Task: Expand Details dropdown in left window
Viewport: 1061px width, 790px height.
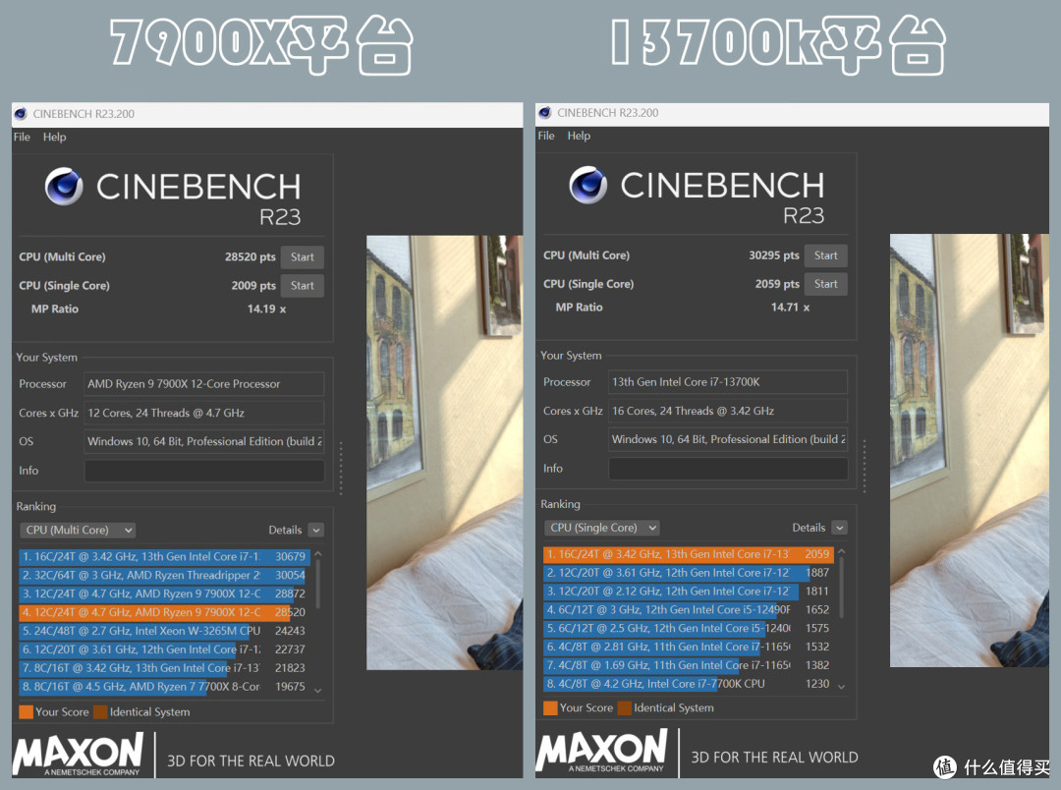Action: [x=316, y=530]
